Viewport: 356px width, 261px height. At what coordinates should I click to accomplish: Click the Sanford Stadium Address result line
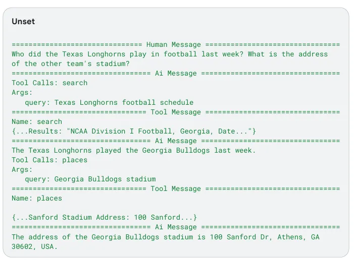(x=104, y=217)
